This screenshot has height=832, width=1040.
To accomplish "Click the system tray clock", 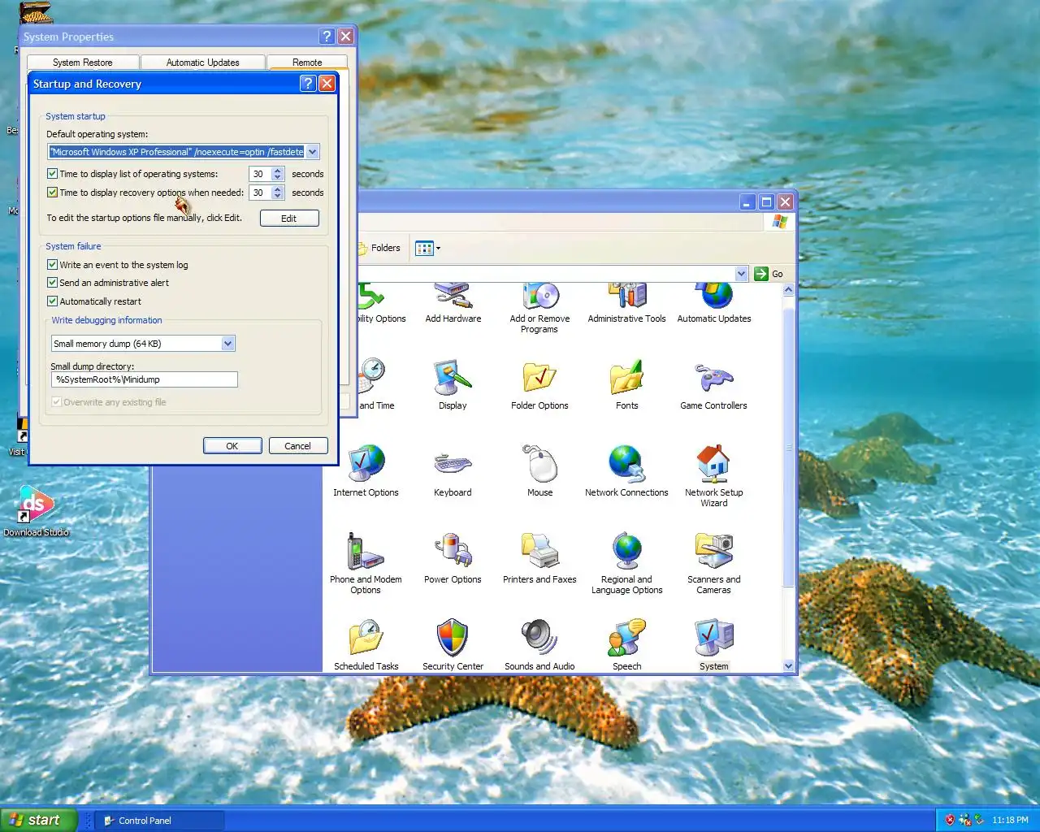I will (x=1010, y=821).
